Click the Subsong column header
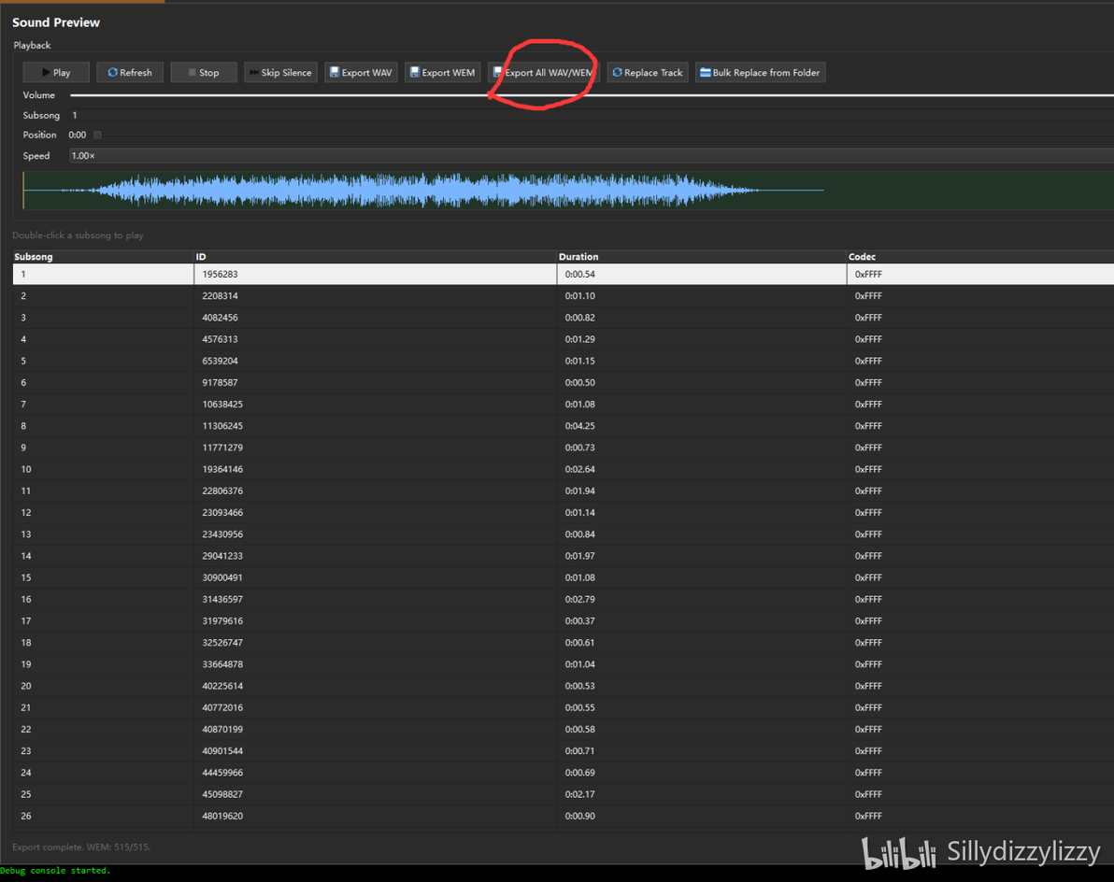 pyautogui.click(x=103, y=256)
